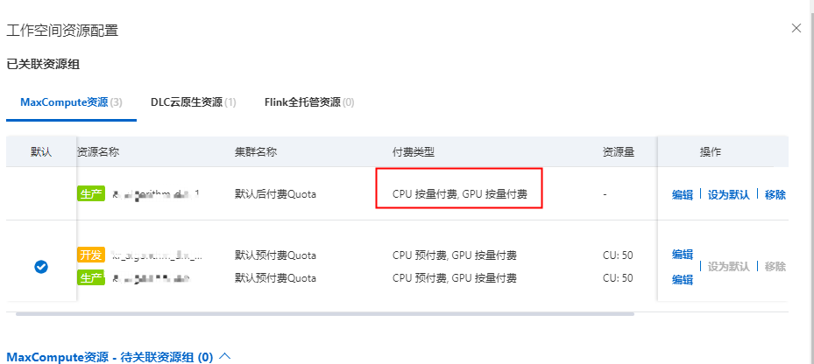Click the green 生产 tag in first row
The width and height of the screenshot is (814, 364).
tap(91, 194)
